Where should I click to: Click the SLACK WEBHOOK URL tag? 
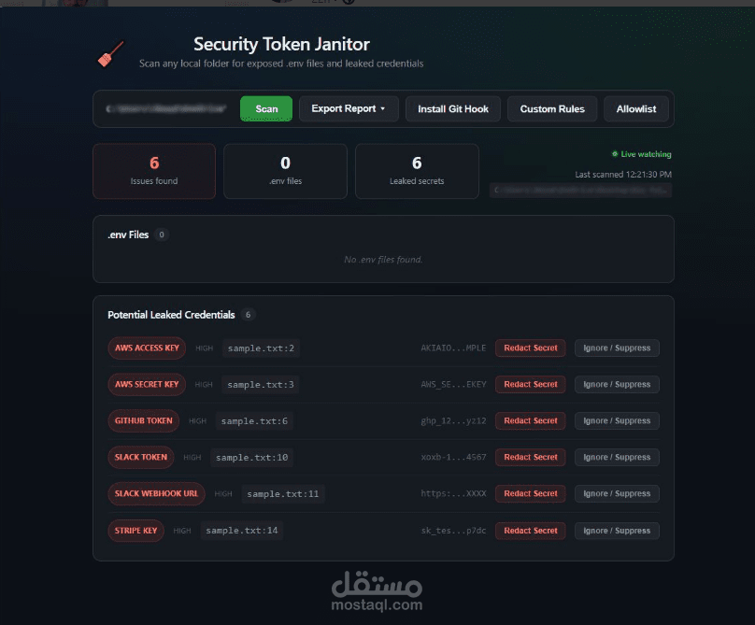tap(156, 493)
